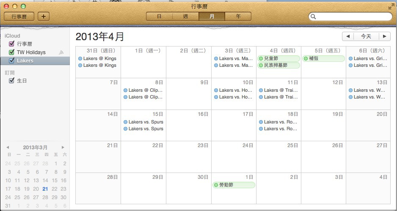Open second Lakers vs. Ro… event on 18th
The height and width of the screenshot is (211, 397).
point(278,129)
